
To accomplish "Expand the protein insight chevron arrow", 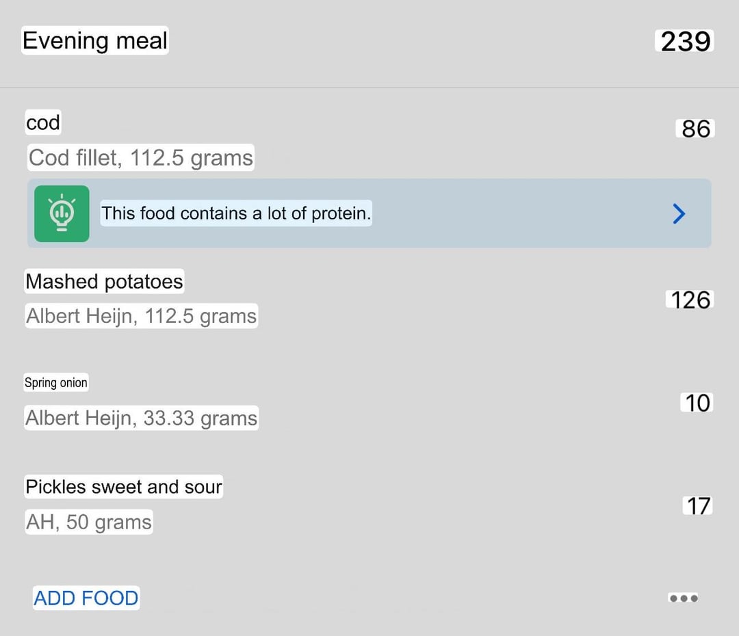I will point(679,214).
